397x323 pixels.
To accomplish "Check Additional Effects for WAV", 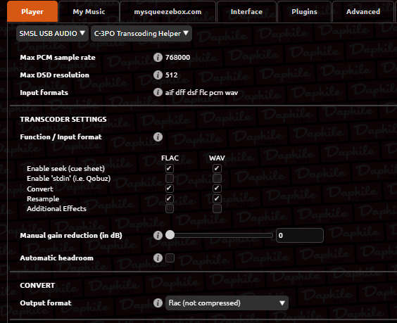I will click(x=217, y=208).
